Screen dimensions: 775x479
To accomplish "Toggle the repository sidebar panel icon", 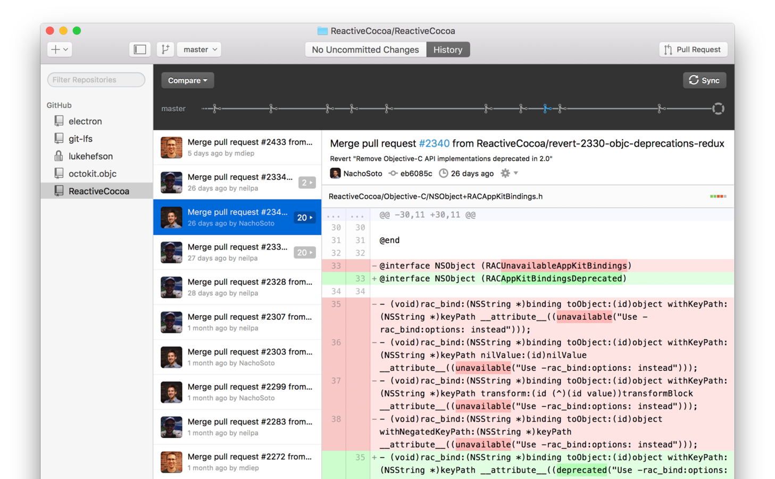I will pos(140,49).
